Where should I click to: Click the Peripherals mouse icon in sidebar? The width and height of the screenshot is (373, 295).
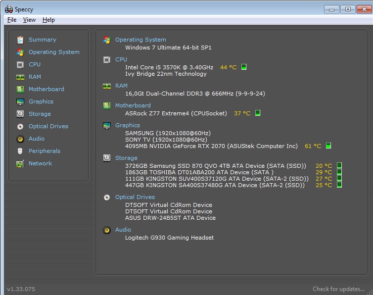point(20,151)
